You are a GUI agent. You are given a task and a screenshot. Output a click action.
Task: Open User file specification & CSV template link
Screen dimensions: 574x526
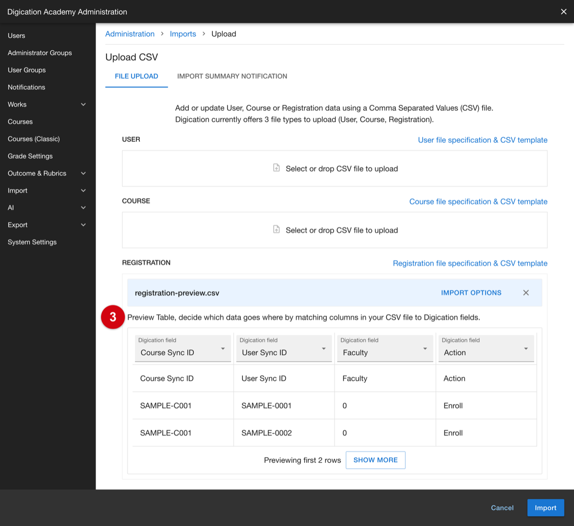(482, 140)
